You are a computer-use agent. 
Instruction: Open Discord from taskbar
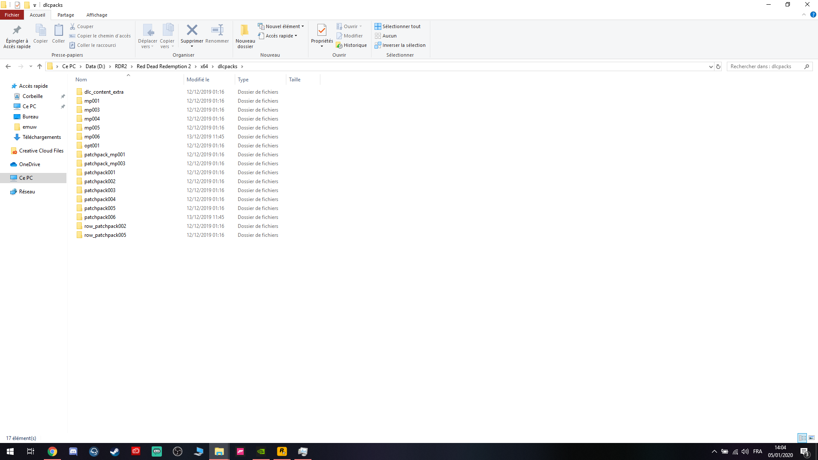[73, 451]
